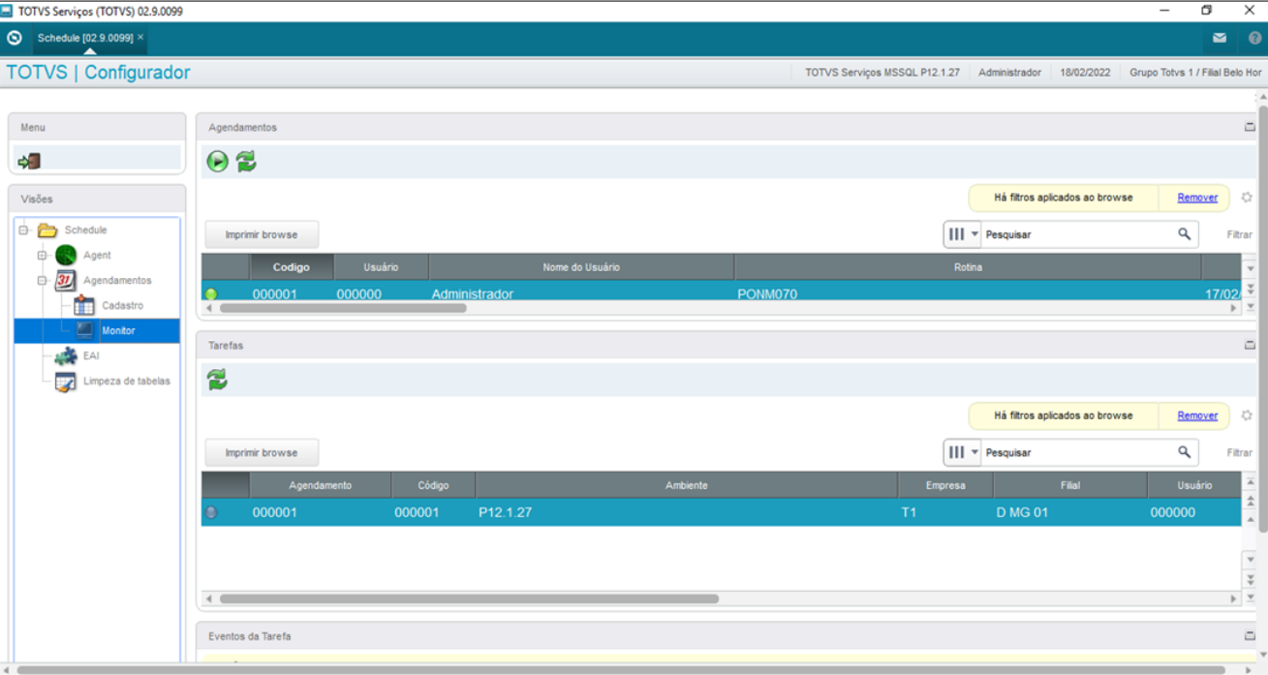Sort Agendamentos by Codigo column header
1268x675 pixels.
292,267
